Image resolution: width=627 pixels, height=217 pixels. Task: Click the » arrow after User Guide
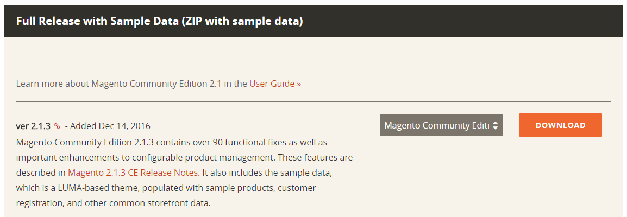tap(299, 84)
